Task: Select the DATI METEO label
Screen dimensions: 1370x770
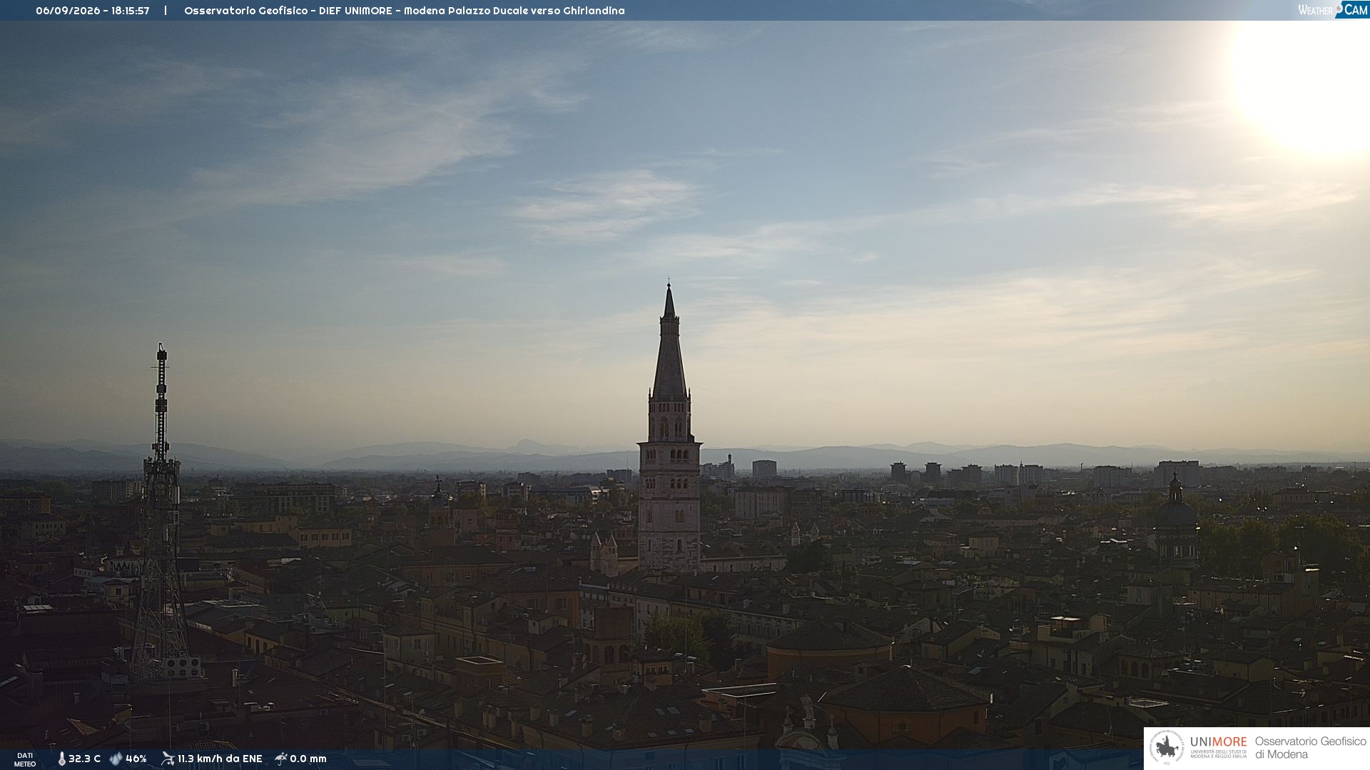Action: [25, 759]
